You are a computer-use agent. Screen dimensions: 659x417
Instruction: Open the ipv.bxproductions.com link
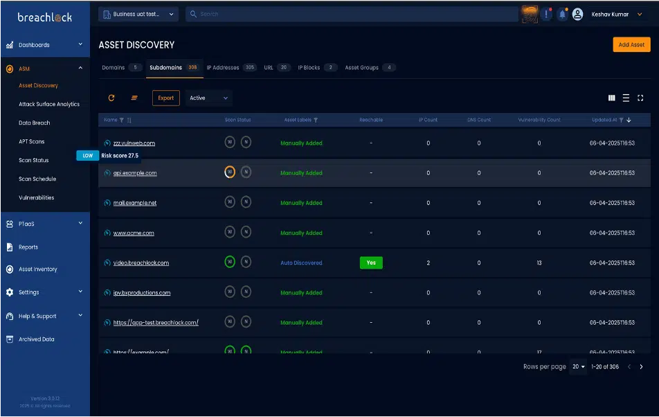click(142, 293)
